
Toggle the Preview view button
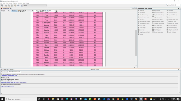pyautogui.click(x=14, y=11)
